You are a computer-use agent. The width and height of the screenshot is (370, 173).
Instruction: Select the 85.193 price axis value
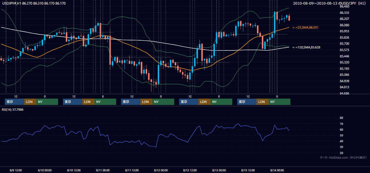(x=344, y=69)
